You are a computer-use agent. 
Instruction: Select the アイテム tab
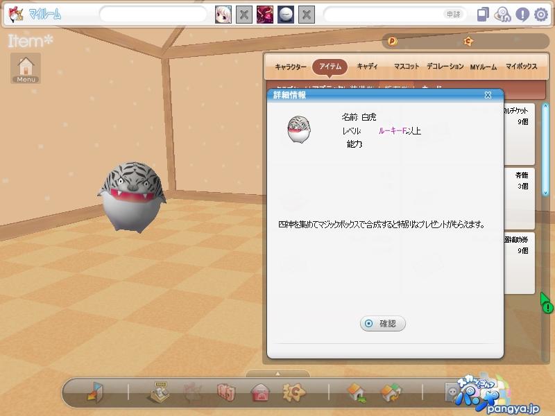click(330, 67)
